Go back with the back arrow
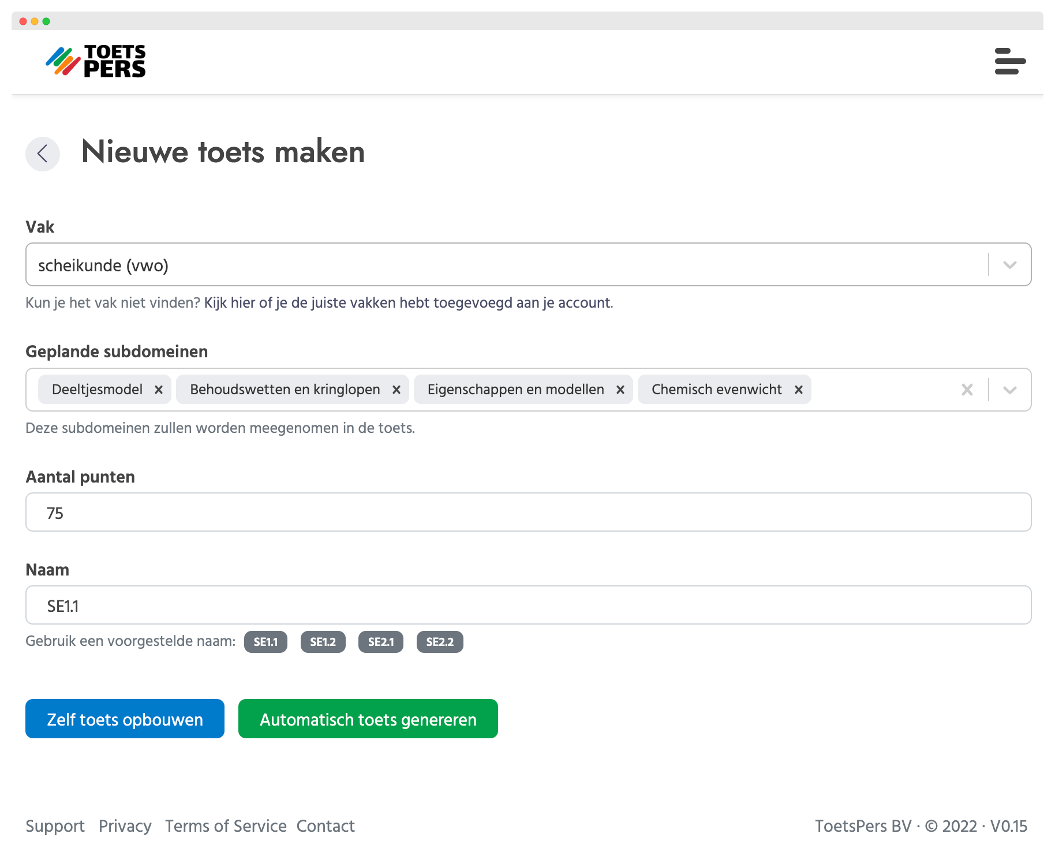The image size is (1055, 867). coord(43,154)
